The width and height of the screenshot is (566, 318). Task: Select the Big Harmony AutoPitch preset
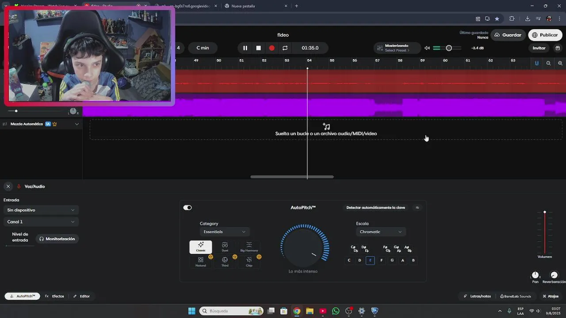(x=249, y=247)
